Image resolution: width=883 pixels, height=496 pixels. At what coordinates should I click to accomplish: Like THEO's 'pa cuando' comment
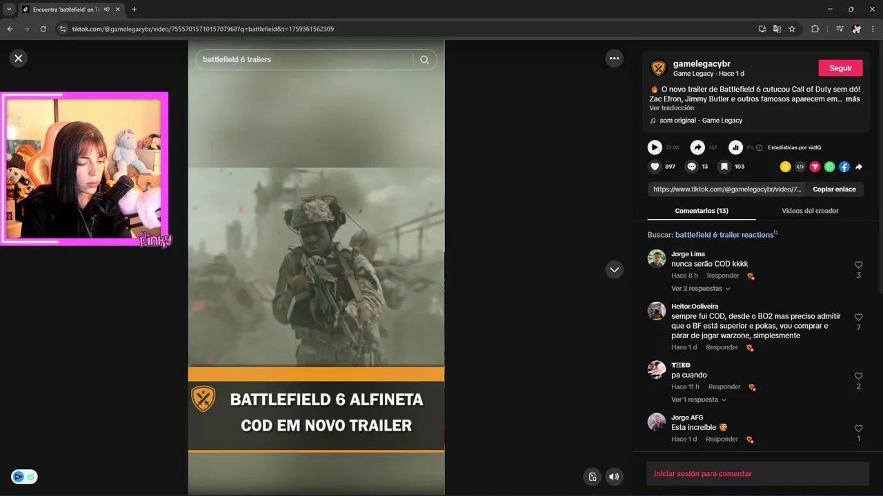point(858,376)
